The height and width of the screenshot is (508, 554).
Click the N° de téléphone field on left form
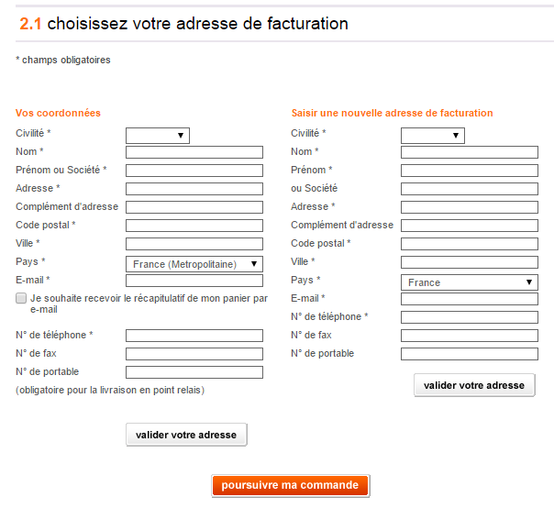[194, 336]
